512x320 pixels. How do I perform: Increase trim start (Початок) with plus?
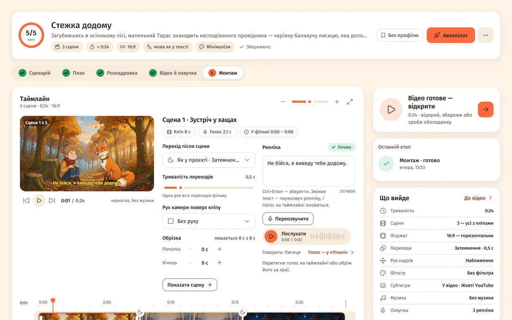219,249
